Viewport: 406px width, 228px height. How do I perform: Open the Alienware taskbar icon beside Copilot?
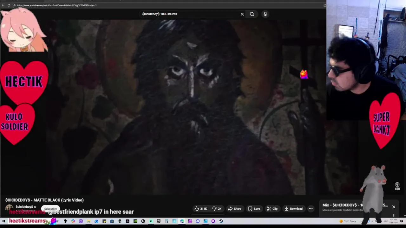pyautogui.click(x=65, y=221)
